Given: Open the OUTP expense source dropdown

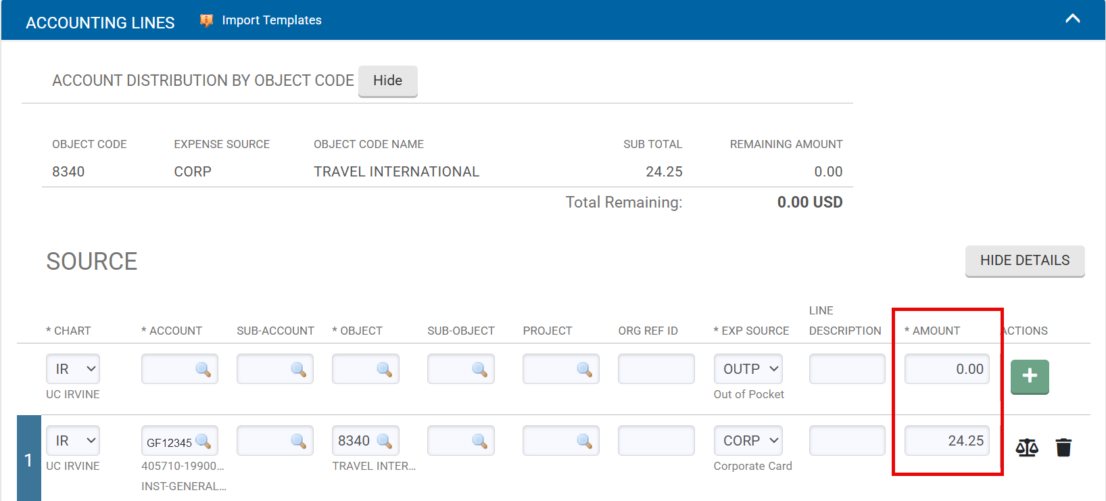Looking at the screenshot, I should 748,369.
